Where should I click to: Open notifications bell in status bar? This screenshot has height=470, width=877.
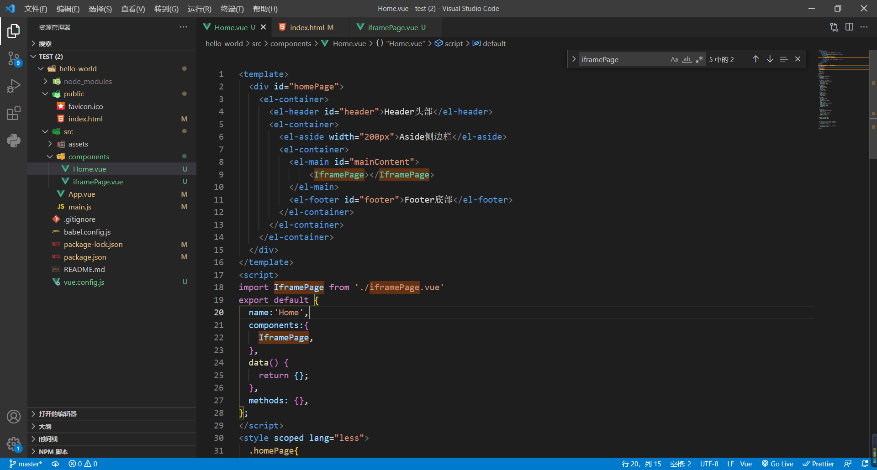coord(865,464)
